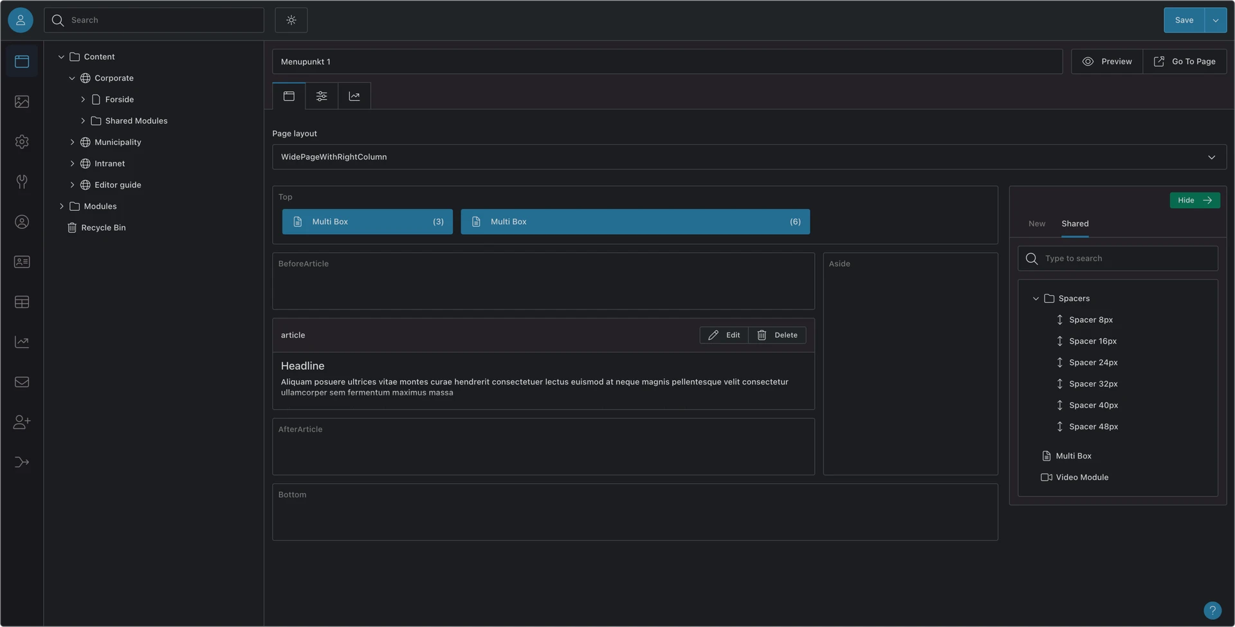Open the page settings sliders tab
The image size is (1235, 627).
322,96
